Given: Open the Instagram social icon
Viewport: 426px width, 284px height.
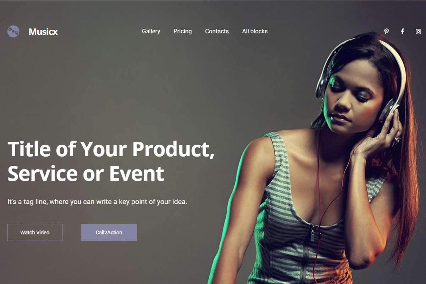Looking at the screenshot, I should (418, 31).
